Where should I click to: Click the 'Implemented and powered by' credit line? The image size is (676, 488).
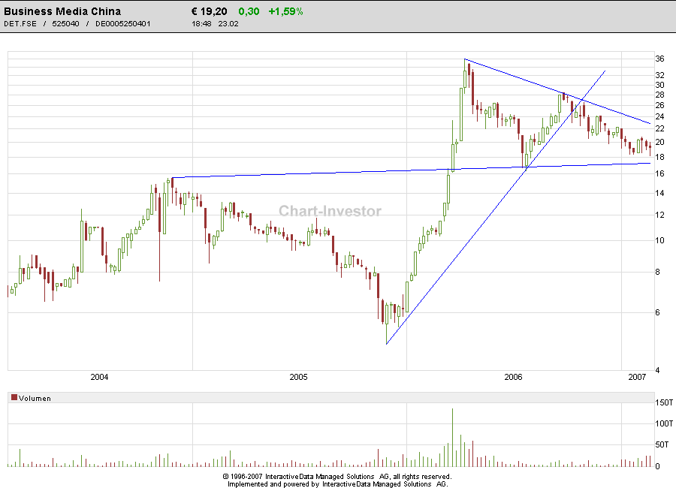(336, 484)
